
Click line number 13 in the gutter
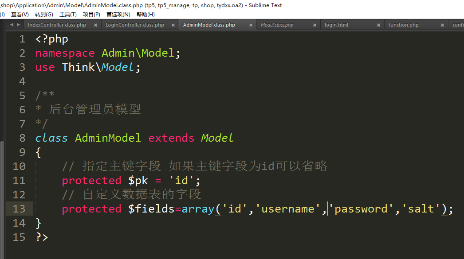(x=20, y=209)
